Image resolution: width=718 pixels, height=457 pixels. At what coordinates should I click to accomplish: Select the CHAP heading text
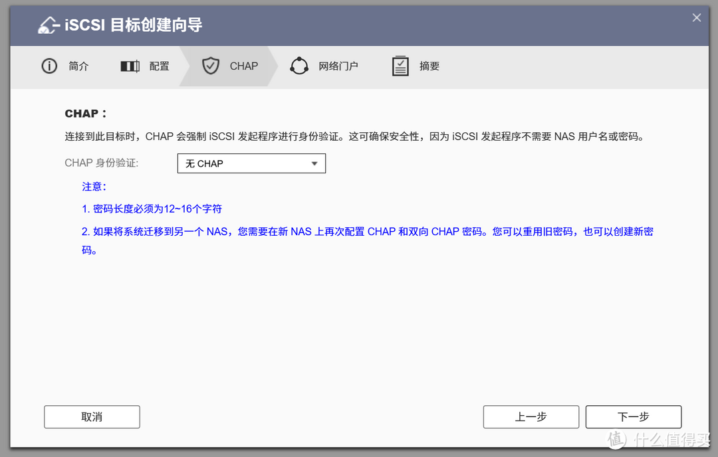coord(85,114)
